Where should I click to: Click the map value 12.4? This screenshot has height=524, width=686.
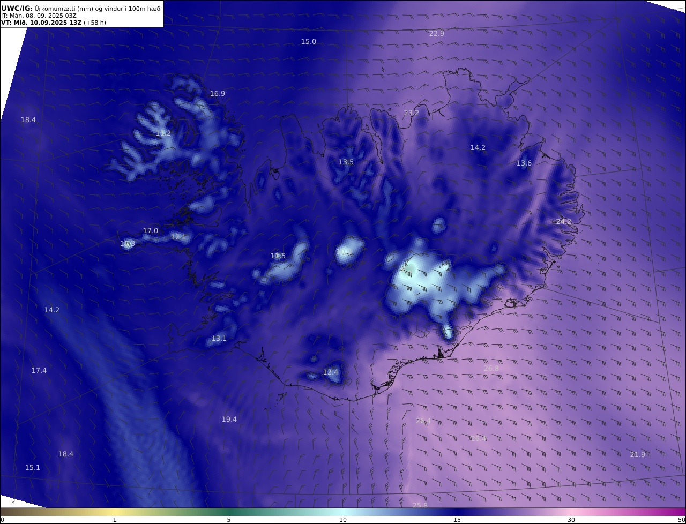tap(330, 372)
